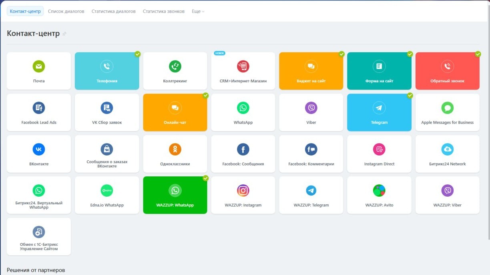Open the WhatsApp channel icon

pyautogui.click(x=243, y=108)
